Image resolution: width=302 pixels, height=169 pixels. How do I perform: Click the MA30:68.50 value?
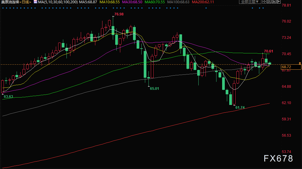point(132,2)
